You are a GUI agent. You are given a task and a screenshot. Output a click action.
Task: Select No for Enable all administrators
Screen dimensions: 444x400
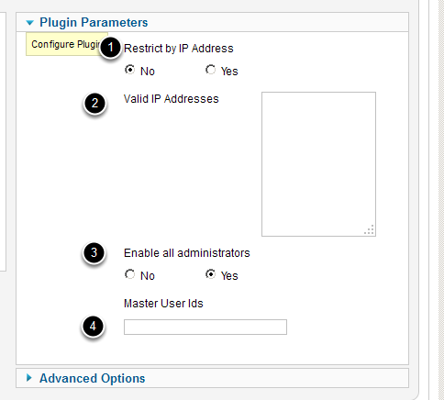129,274
